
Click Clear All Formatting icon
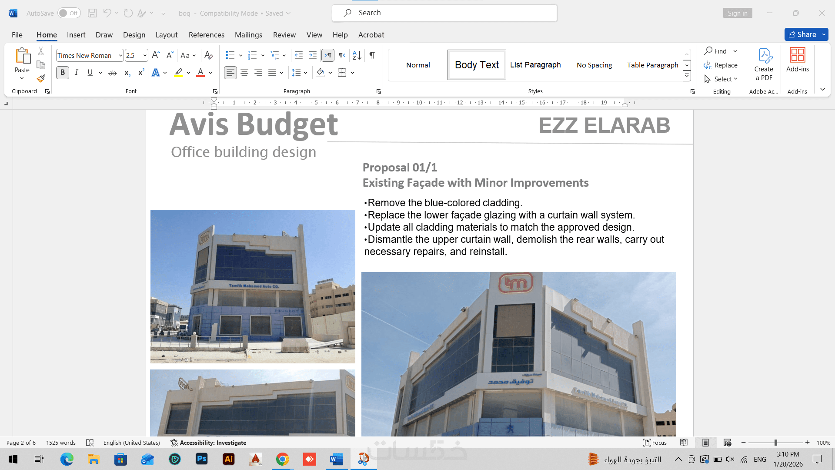coord(208,55)
